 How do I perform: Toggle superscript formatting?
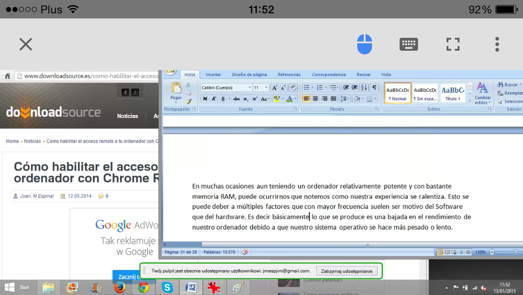click(x=254, y=99)
